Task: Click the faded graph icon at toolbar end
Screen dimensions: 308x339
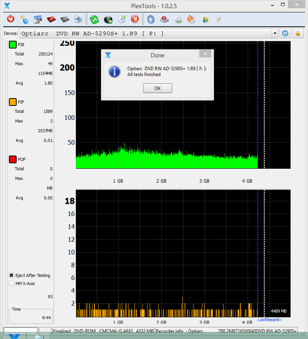Action: point(219,19)
